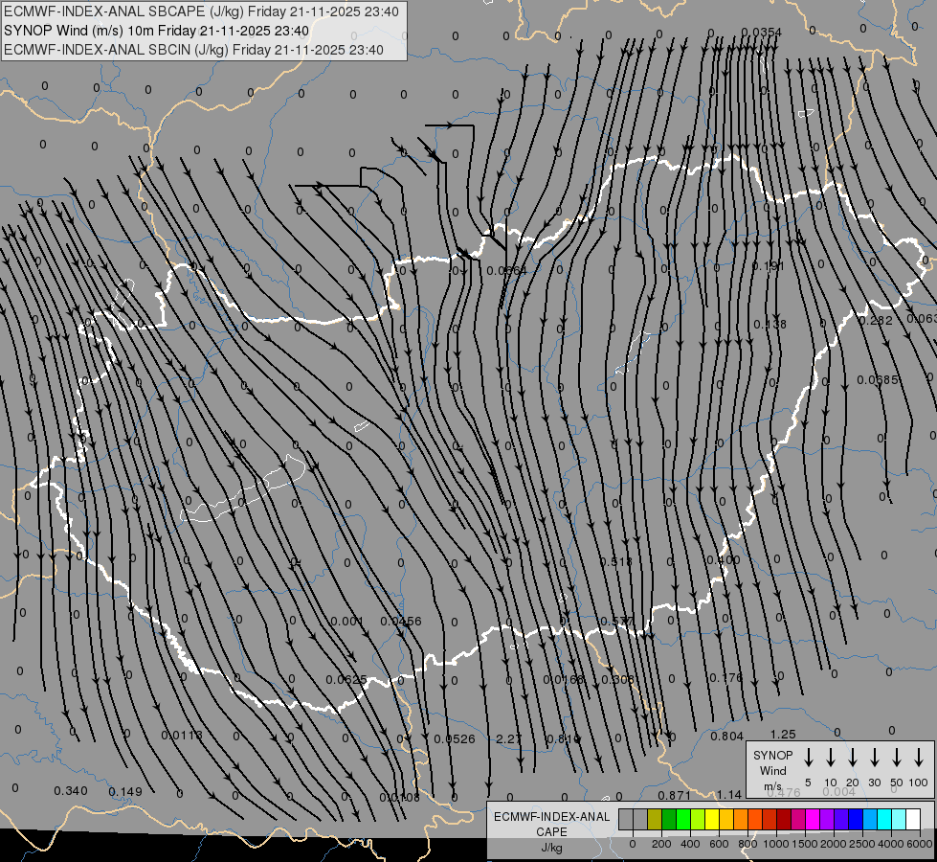Click the 0.149 value on the map
The image size is (937, 862).
pos(125,792)
